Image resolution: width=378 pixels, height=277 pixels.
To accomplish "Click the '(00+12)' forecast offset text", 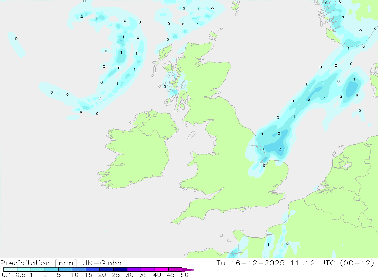I will 357,263.
